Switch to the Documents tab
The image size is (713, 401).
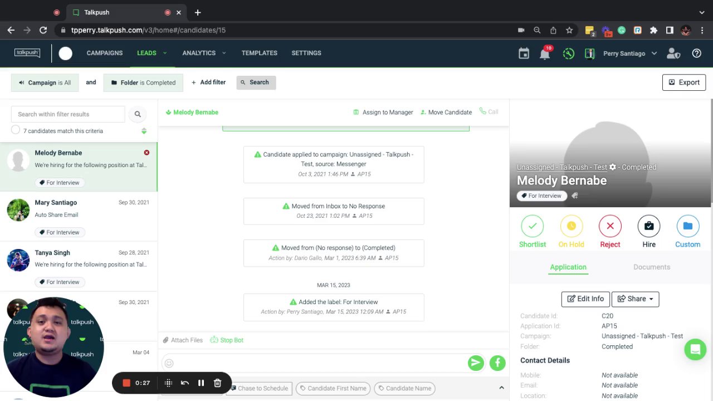pos(652,267)
